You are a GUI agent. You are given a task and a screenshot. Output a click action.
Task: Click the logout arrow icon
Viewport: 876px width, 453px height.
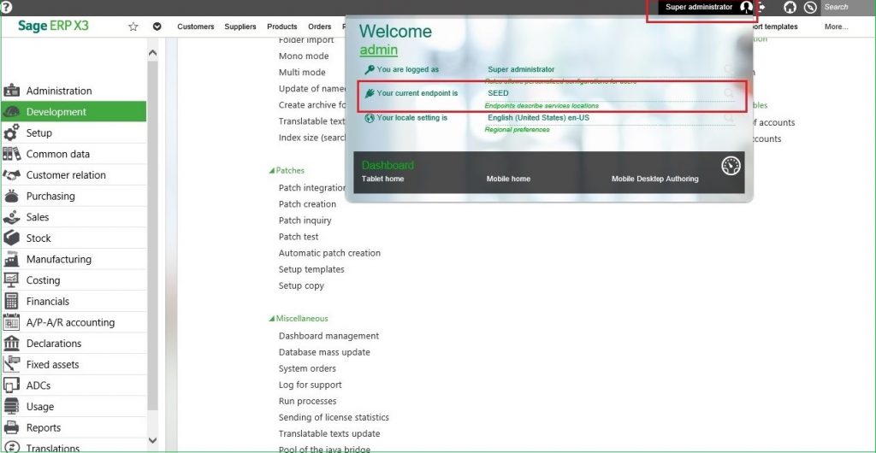(761, 7)
